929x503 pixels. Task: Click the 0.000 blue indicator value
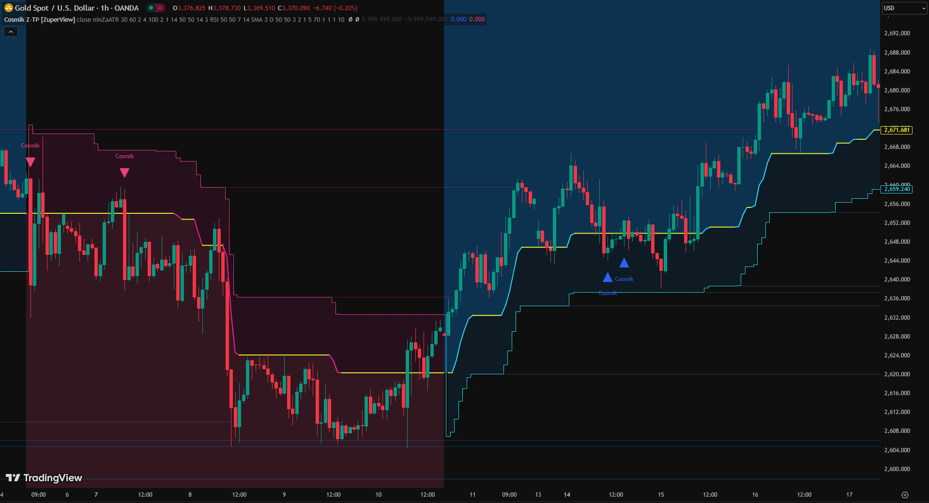tap(458, 19)
